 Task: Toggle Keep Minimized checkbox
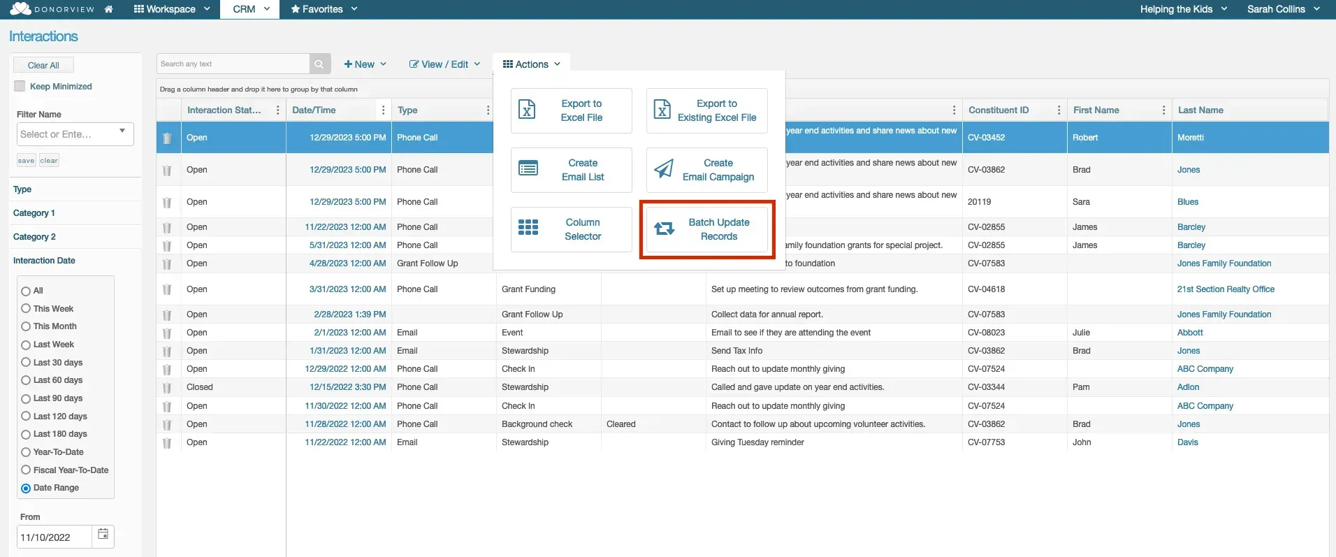click(20, 86)
